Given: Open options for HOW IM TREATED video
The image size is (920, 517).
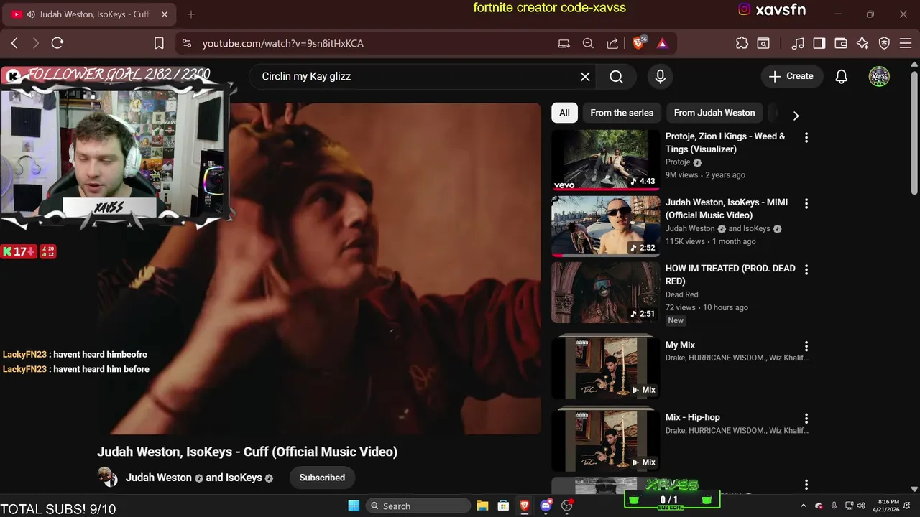Looking at the screenshot, I should (806, 269).
